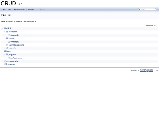Open Owner.php under models

click(x=15, y=42)
